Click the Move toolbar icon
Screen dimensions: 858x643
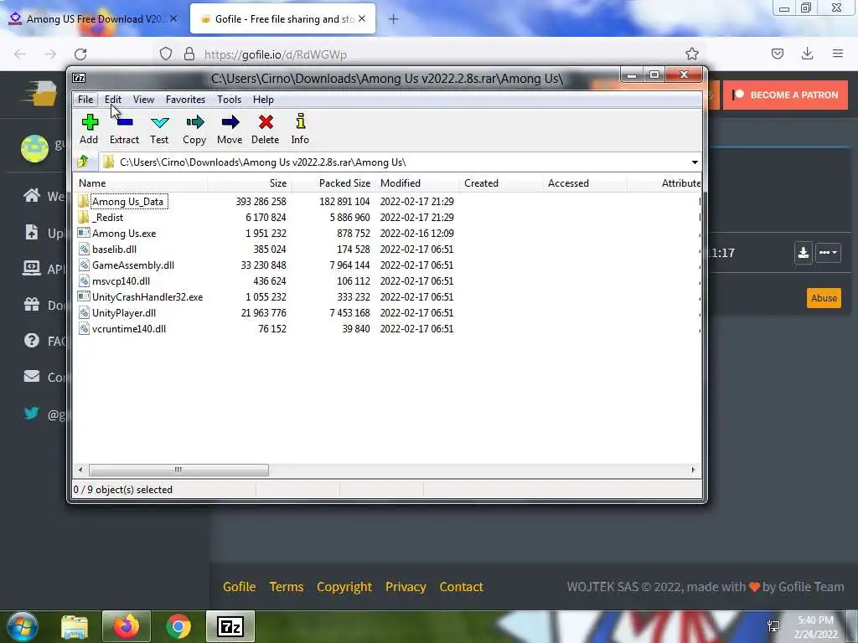click(230, 122)
